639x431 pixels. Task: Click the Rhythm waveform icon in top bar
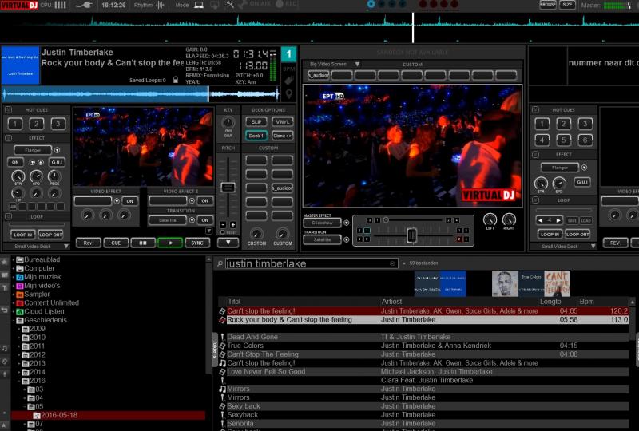pos(160,5)
